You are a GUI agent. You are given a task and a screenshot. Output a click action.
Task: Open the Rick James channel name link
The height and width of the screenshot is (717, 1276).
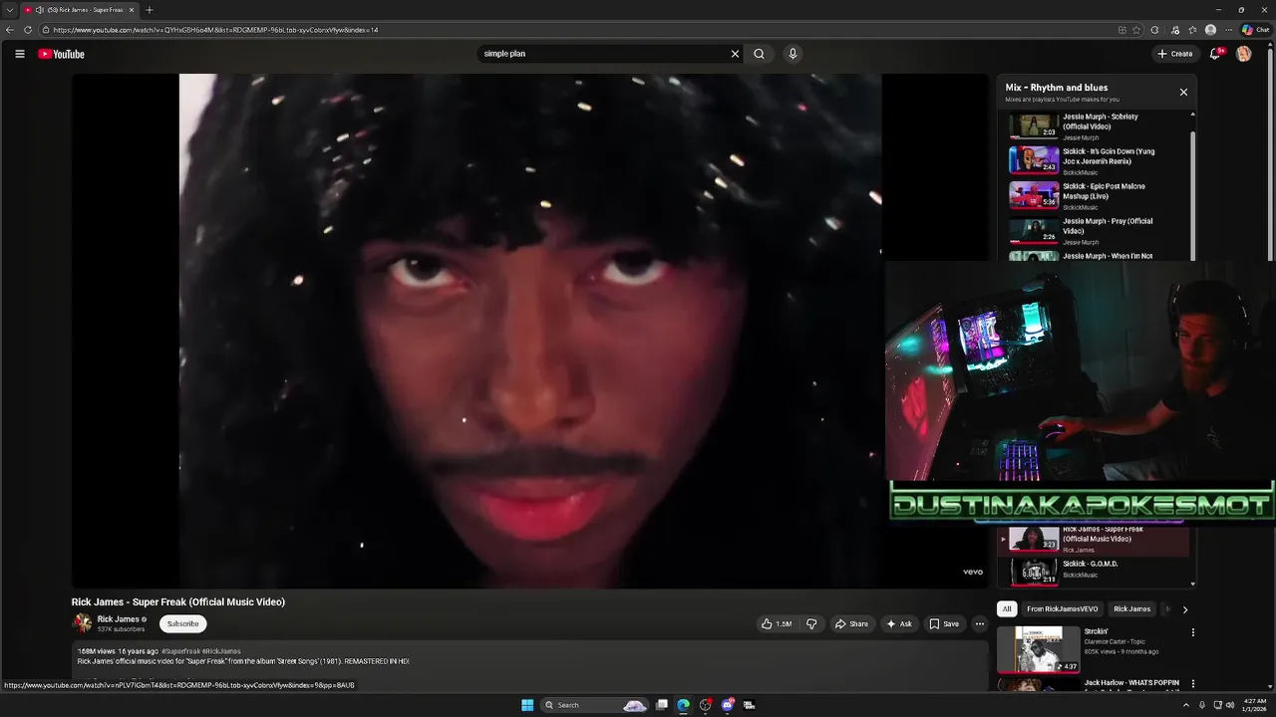[x=118, y=619]
